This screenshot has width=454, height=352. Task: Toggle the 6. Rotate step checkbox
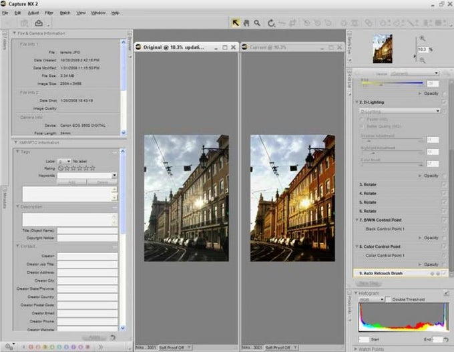coord(444,211)
